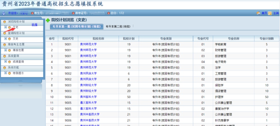
Task: Click the green plus icon beside 院校计划浏览
Action: click(x=48, y=20)
